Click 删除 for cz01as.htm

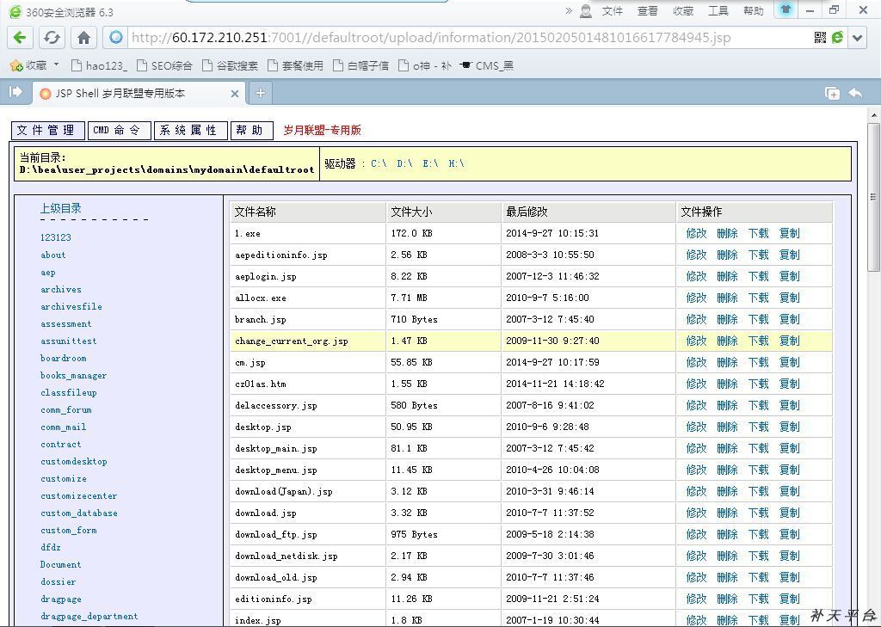[727, 384]
